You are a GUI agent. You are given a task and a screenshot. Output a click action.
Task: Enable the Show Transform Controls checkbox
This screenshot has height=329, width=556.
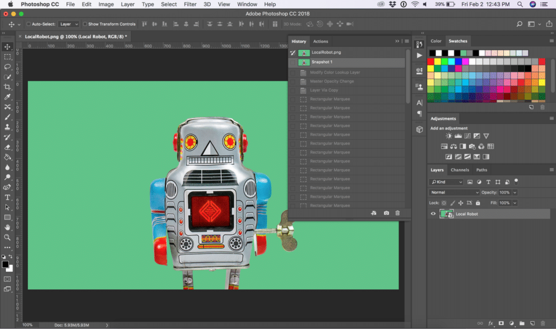click(x=85, y=24)
